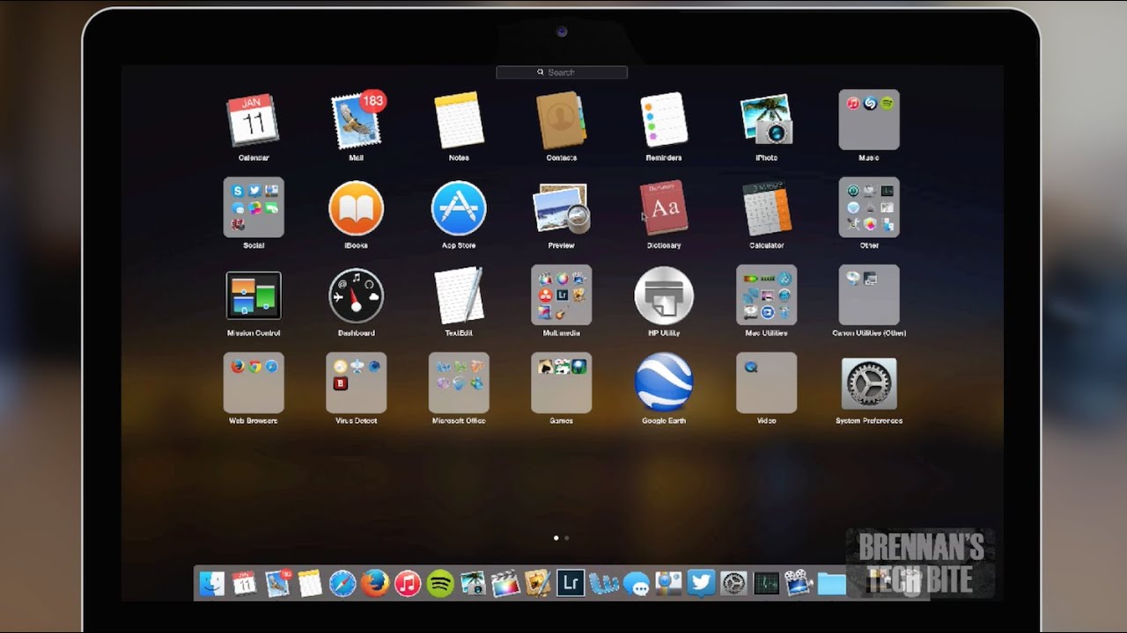Screen dimensions: 1127x633
Task: Open the Web Browsers folder
Action: [x=254, y=383]
